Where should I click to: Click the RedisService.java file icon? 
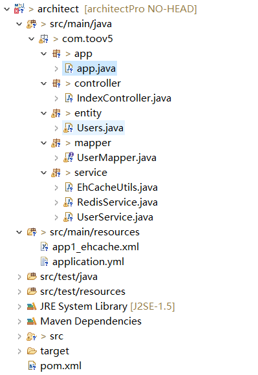pos(68,202)
